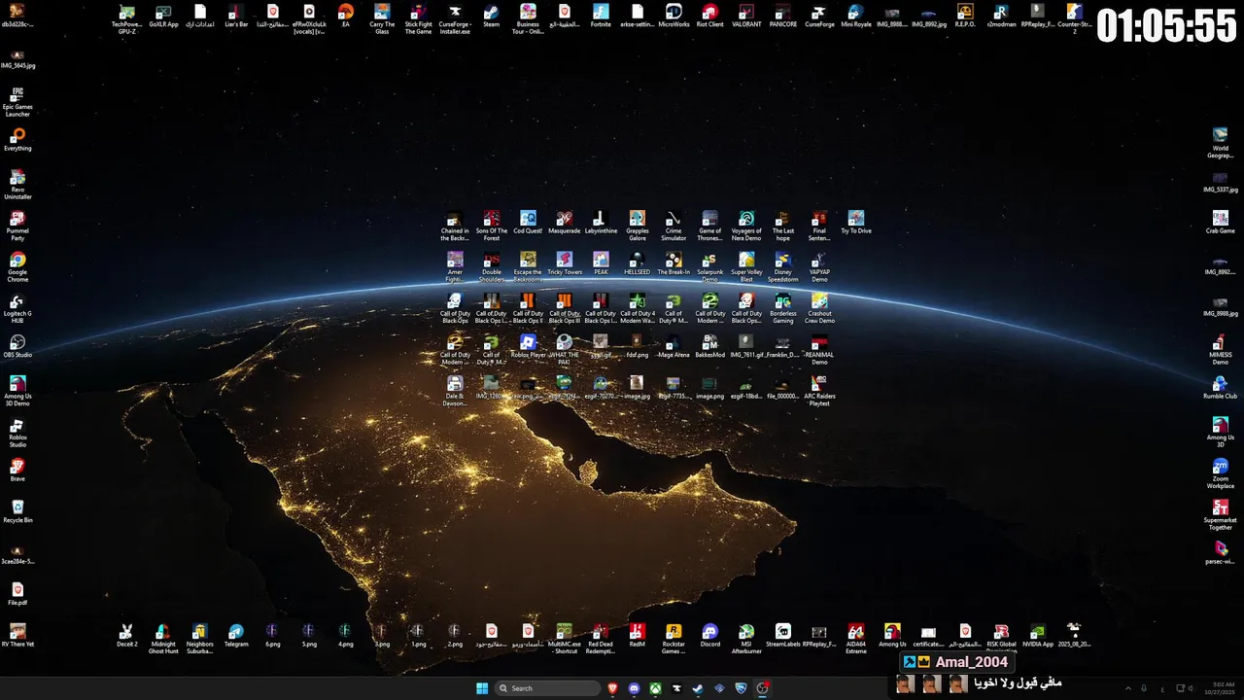
Task: Open the Recycle Bin
Action: (17, 511)
